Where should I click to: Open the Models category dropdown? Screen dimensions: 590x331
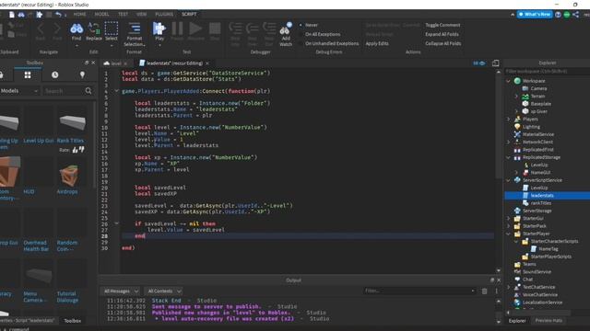[19, 91]
